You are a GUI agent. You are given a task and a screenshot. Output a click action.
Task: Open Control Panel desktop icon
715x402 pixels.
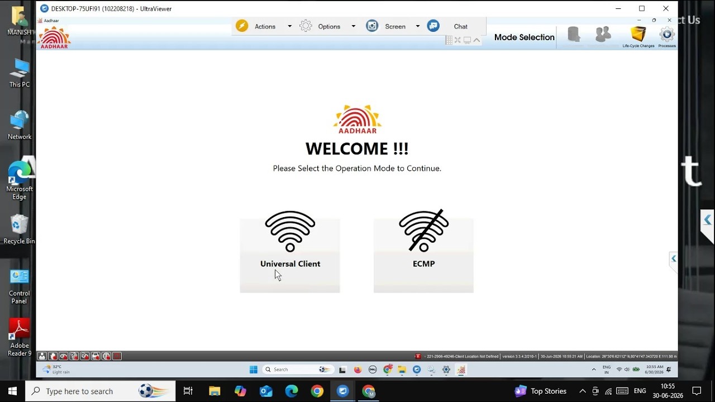point(20,286)
